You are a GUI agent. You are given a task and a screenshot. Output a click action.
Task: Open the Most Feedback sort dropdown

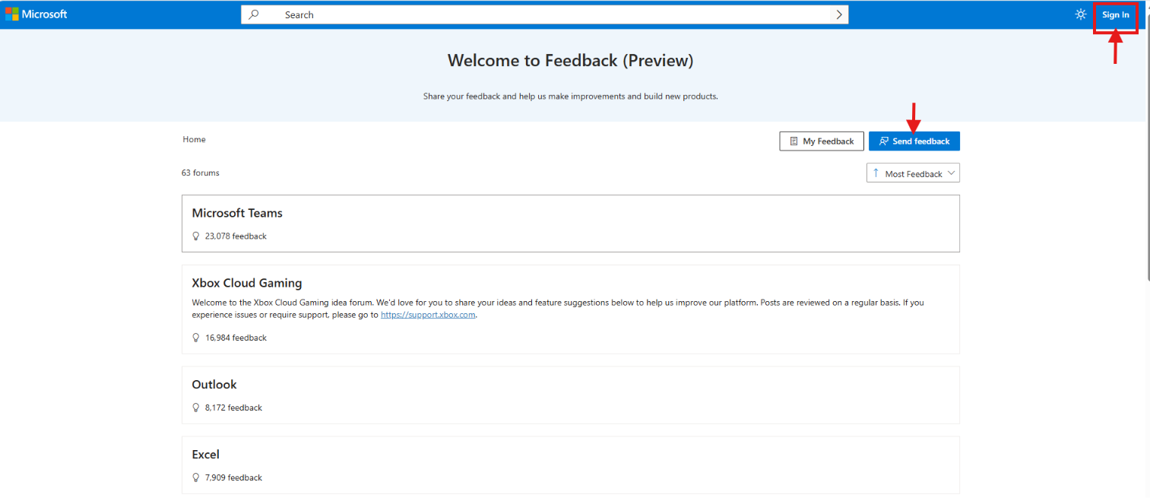pos(913,173)
